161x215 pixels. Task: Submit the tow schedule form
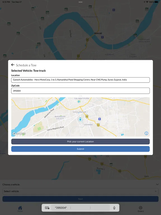pyautogui.click(x=80, y=149)
